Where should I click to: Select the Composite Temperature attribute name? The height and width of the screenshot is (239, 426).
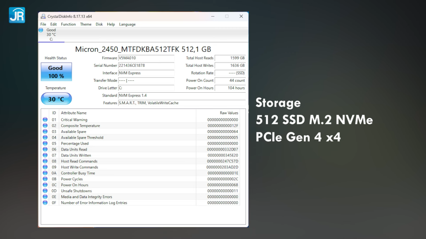(x=81, y=125)
